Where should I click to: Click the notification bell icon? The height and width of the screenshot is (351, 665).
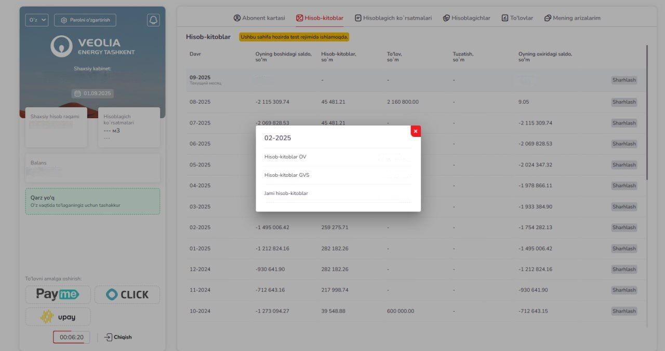click(x=153, y=20)
